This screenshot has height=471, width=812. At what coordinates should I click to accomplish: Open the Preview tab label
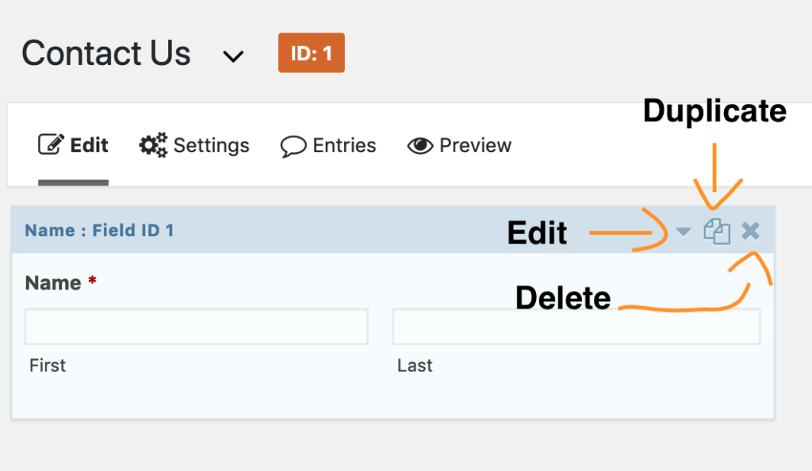[475, 146]
